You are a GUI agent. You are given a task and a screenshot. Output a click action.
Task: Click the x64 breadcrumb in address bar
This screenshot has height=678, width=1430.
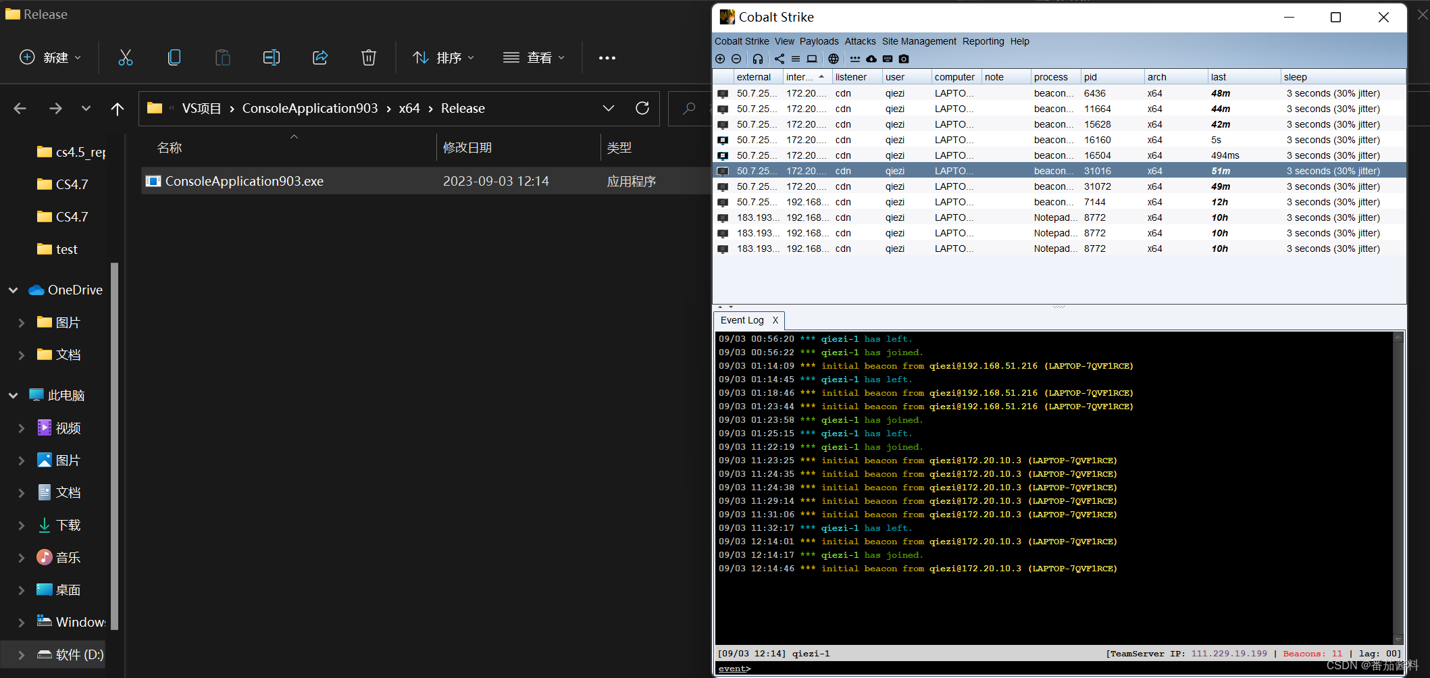click(x=409, y=108)
